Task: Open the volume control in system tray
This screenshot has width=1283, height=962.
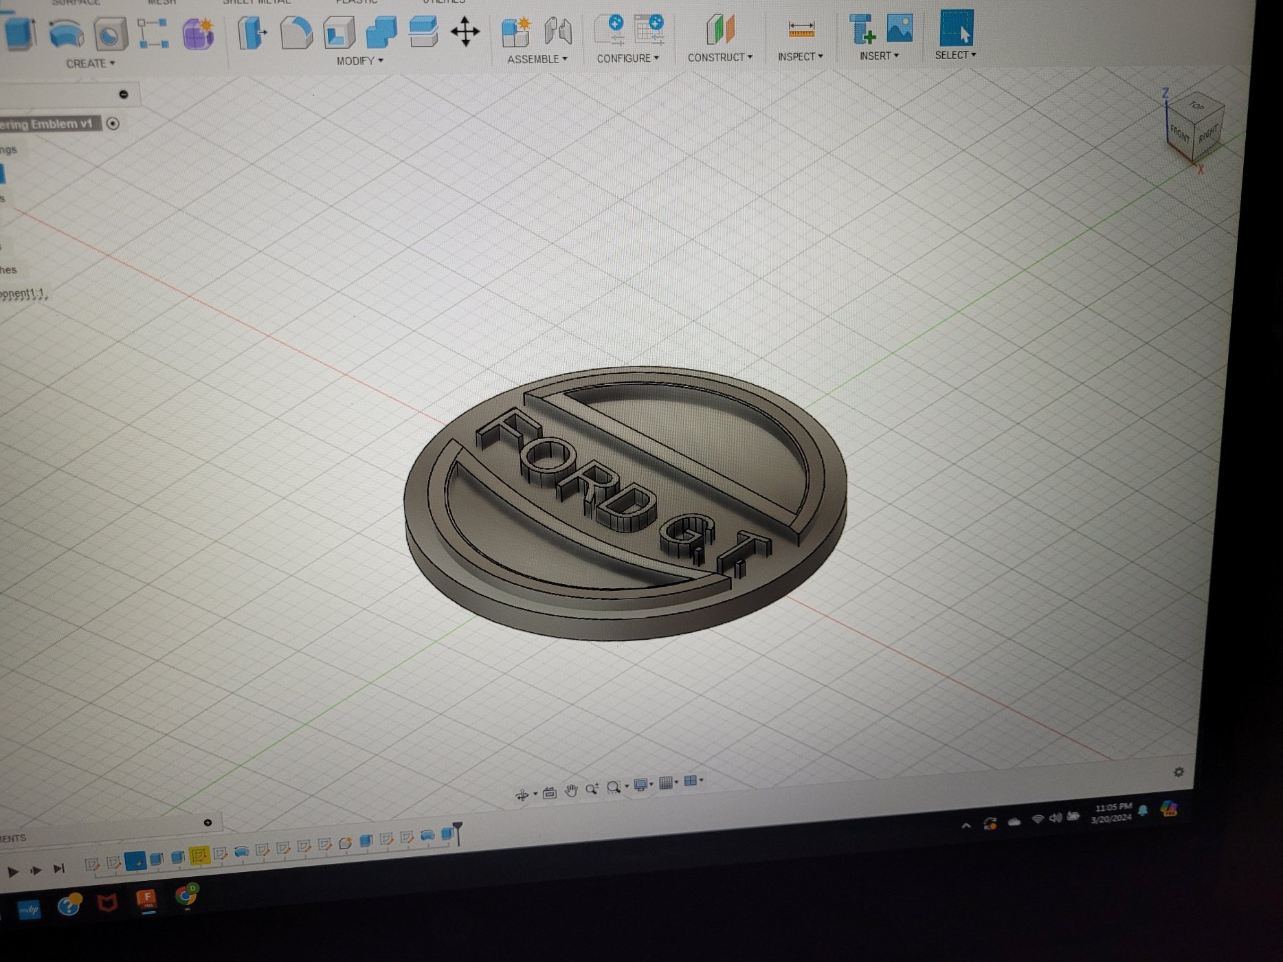Action: 1055,818
